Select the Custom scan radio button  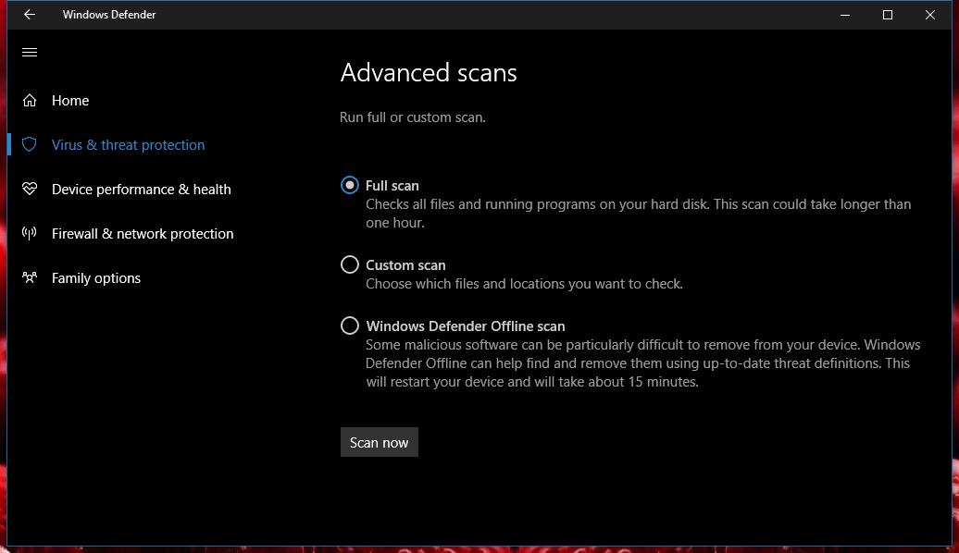349,264
